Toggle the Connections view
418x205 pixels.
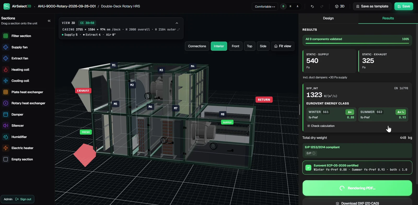tap(197, 46)
